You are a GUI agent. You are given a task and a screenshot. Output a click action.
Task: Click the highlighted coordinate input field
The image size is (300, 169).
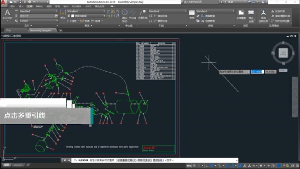click(257, 72)
